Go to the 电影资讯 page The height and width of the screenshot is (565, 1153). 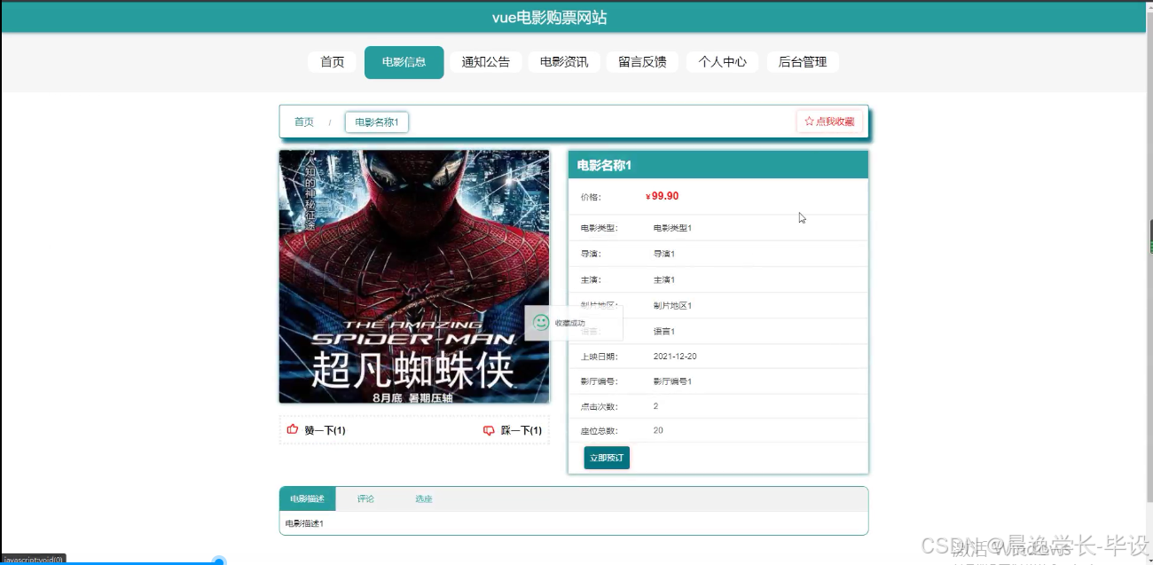[564, 62]
